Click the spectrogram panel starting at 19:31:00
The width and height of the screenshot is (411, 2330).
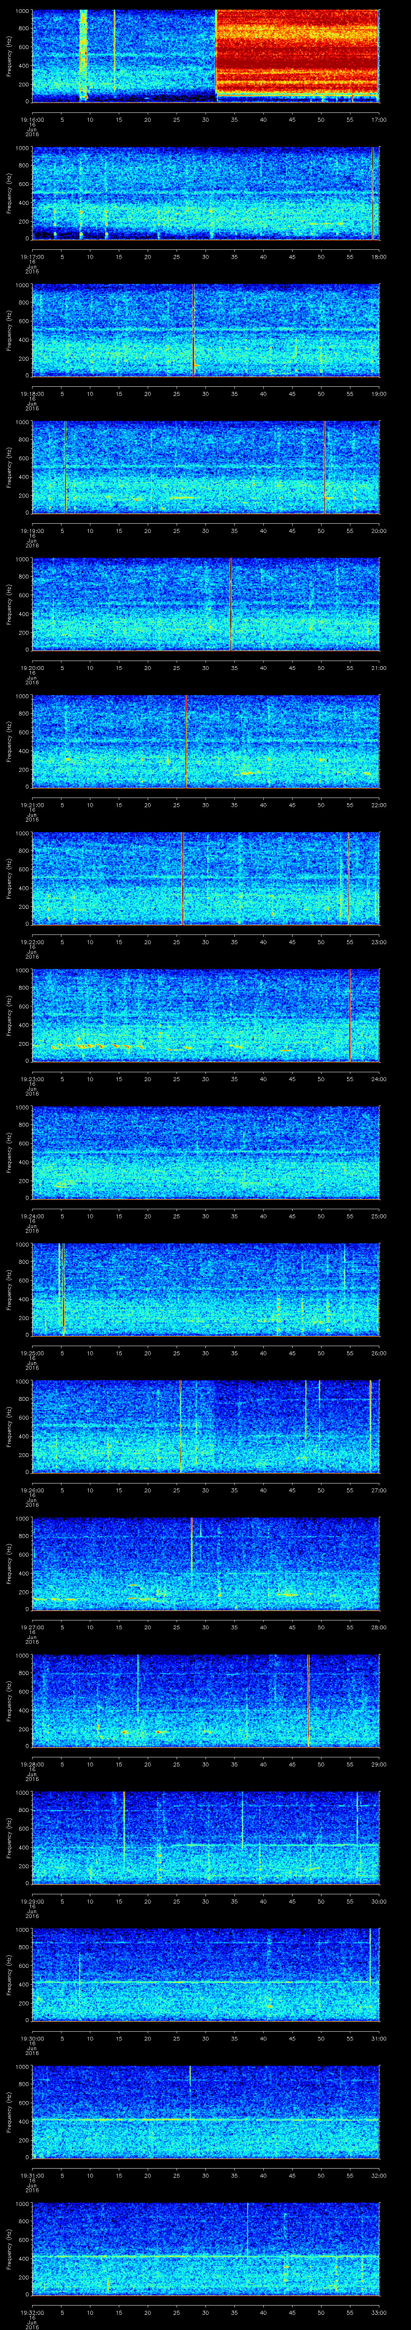click(205, 2112)
